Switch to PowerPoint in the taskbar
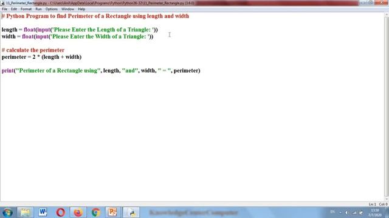Viewport: 389px width, 218px height. (x=113, y=213)
